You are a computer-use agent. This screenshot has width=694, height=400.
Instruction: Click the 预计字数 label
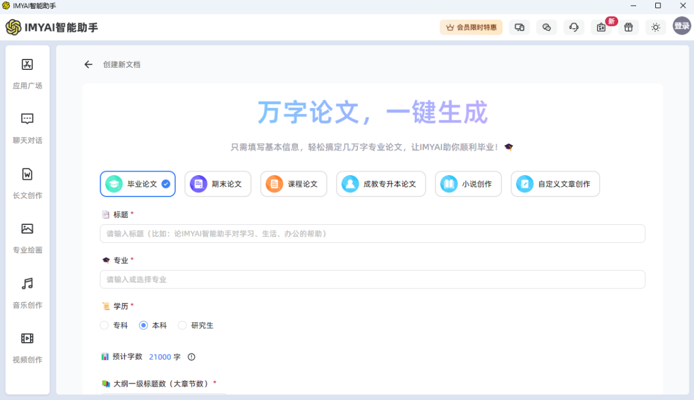click(127, 357)
